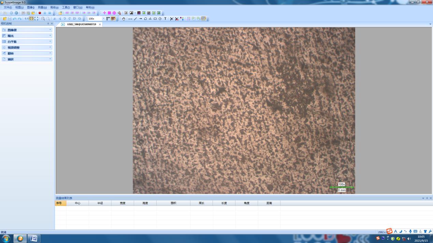Expand the 捕获 panel section
This screenshot has width=433, height=243.
[27, 59]
